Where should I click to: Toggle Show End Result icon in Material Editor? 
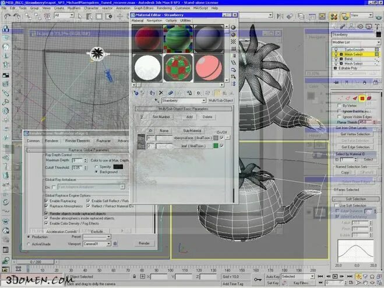[217, 93]
